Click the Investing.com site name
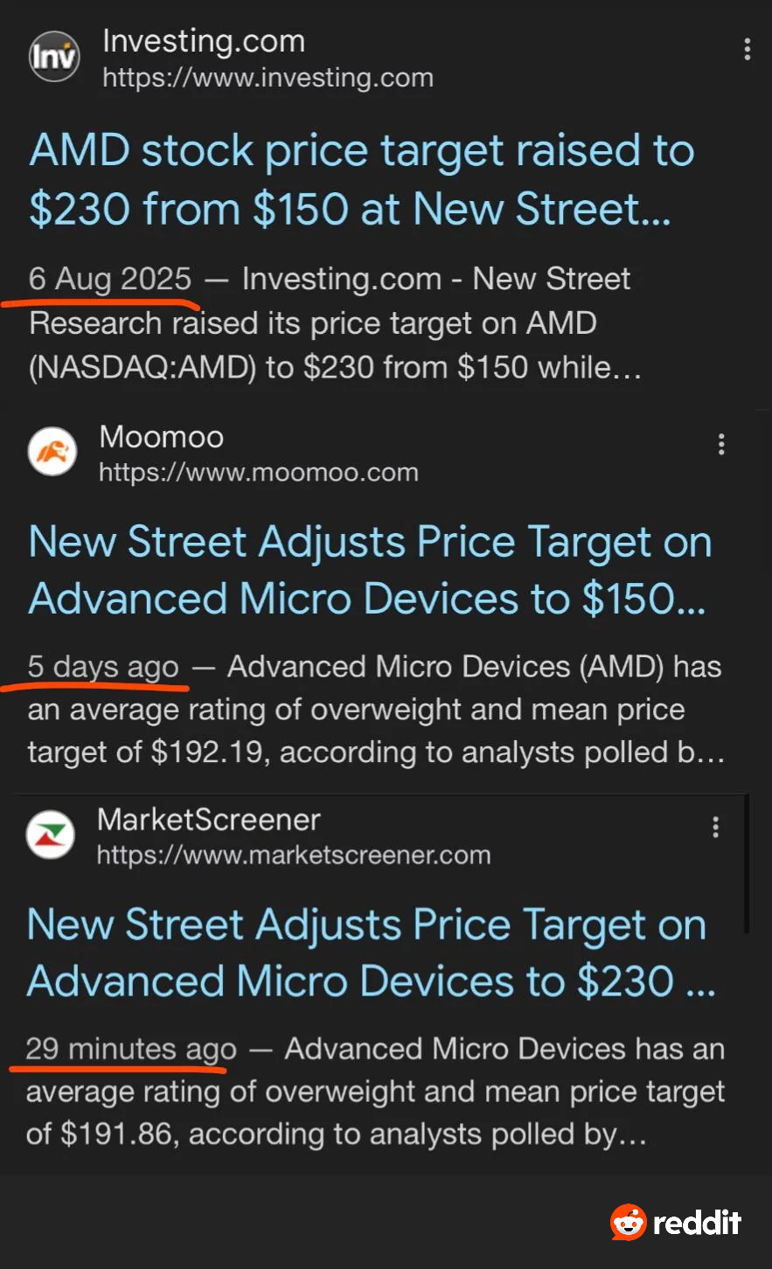The height and width of the screenshot is (1269, 772). click(204, 41)
